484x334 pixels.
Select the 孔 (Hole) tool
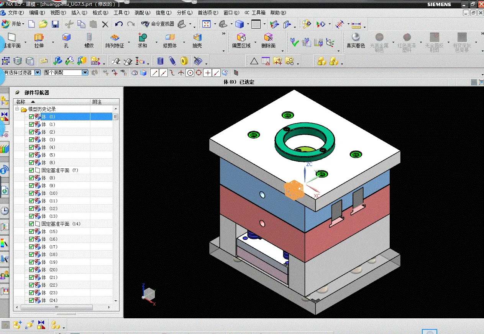pos(66,41)
